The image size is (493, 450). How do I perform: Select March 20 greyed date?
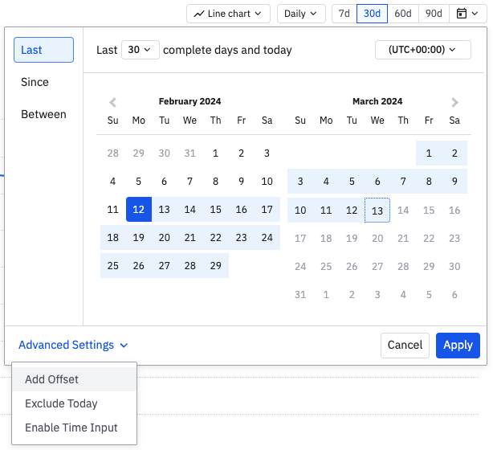(x=377, y=239)
